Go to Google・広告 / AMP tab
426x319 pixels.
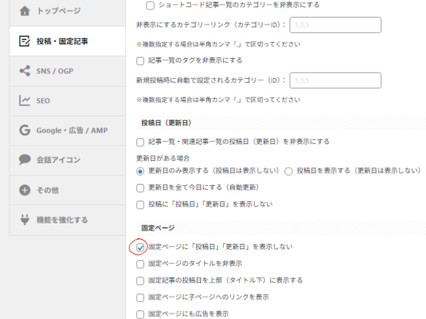click(68, 131)
